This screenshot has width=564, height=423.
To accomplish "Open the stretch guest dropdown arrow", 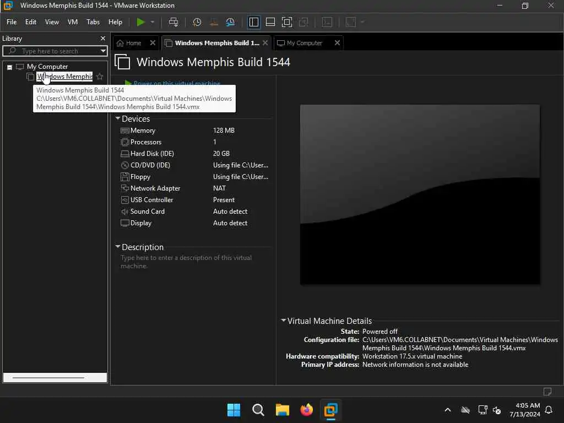I will click(x=362, y=22).
